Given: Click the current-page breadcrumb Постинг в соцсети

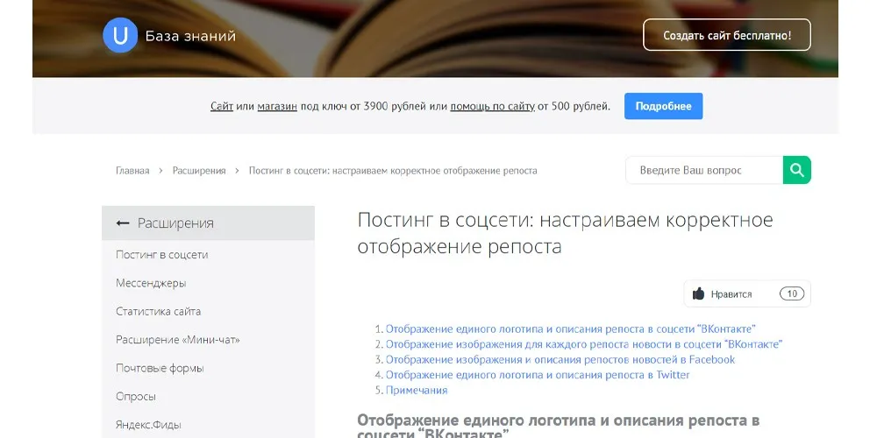Looking at the screenshot, I should pos(393,171).
